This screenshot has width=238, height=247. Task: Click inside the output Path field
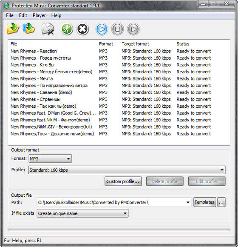click(111, 202)
